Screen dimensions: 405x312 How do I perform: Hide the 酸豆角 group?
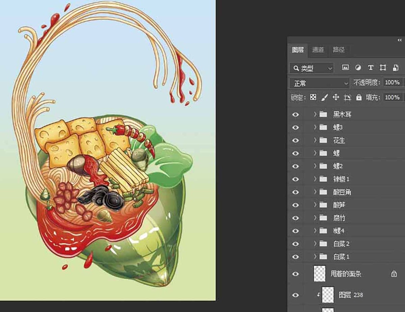point(296,192)
